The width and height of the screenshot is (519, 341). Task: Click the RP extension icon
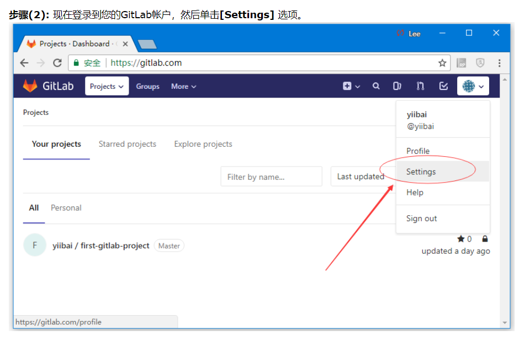[x=462, y=63]
